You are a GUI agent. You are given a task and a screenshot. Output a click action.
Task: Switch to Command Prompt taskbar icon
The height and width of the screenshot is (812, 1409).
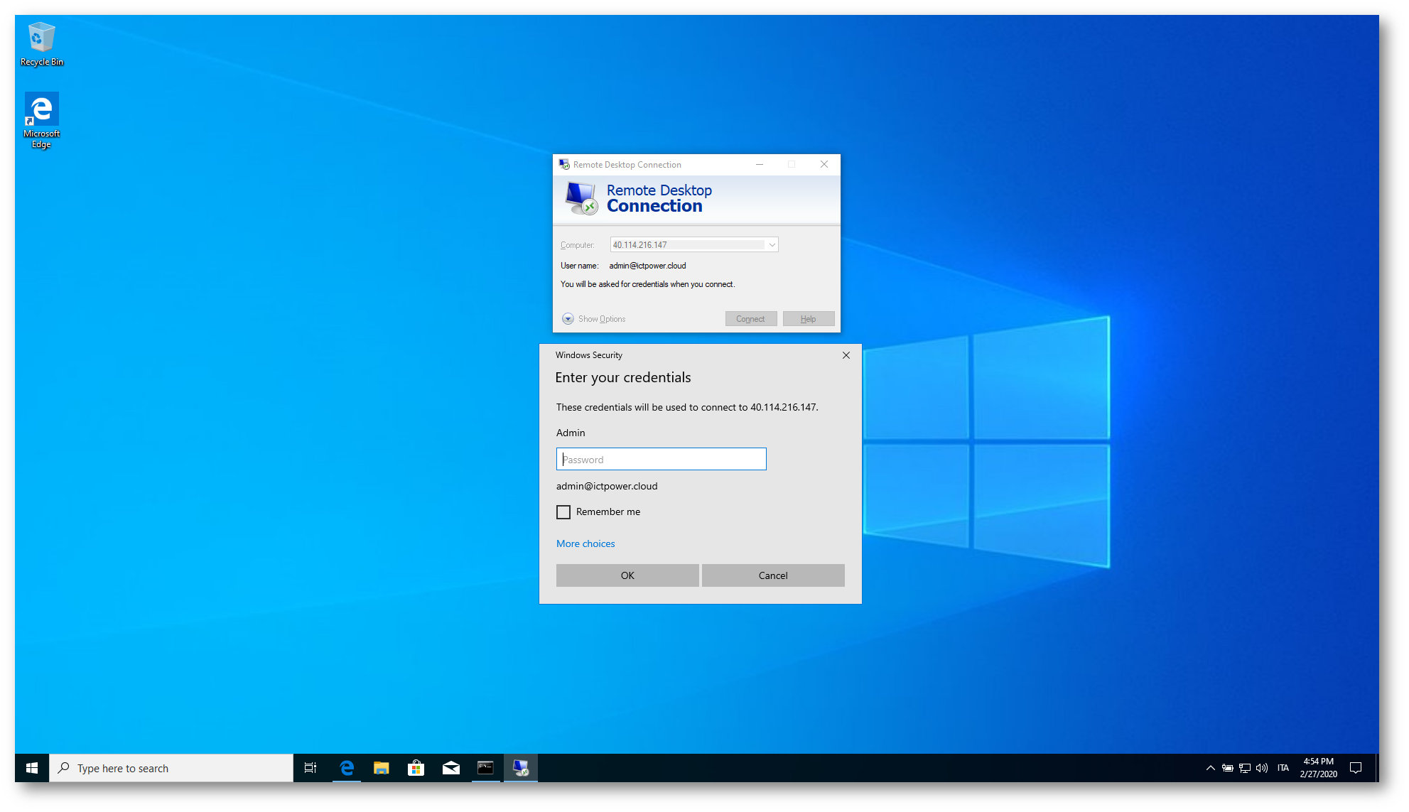click(485, 768)
